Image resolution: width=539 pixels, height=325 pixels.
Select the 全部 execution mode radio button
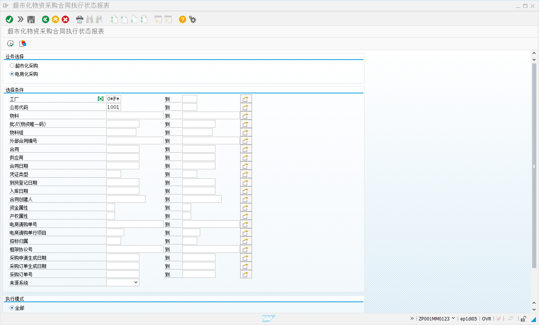tap(12, 308)
